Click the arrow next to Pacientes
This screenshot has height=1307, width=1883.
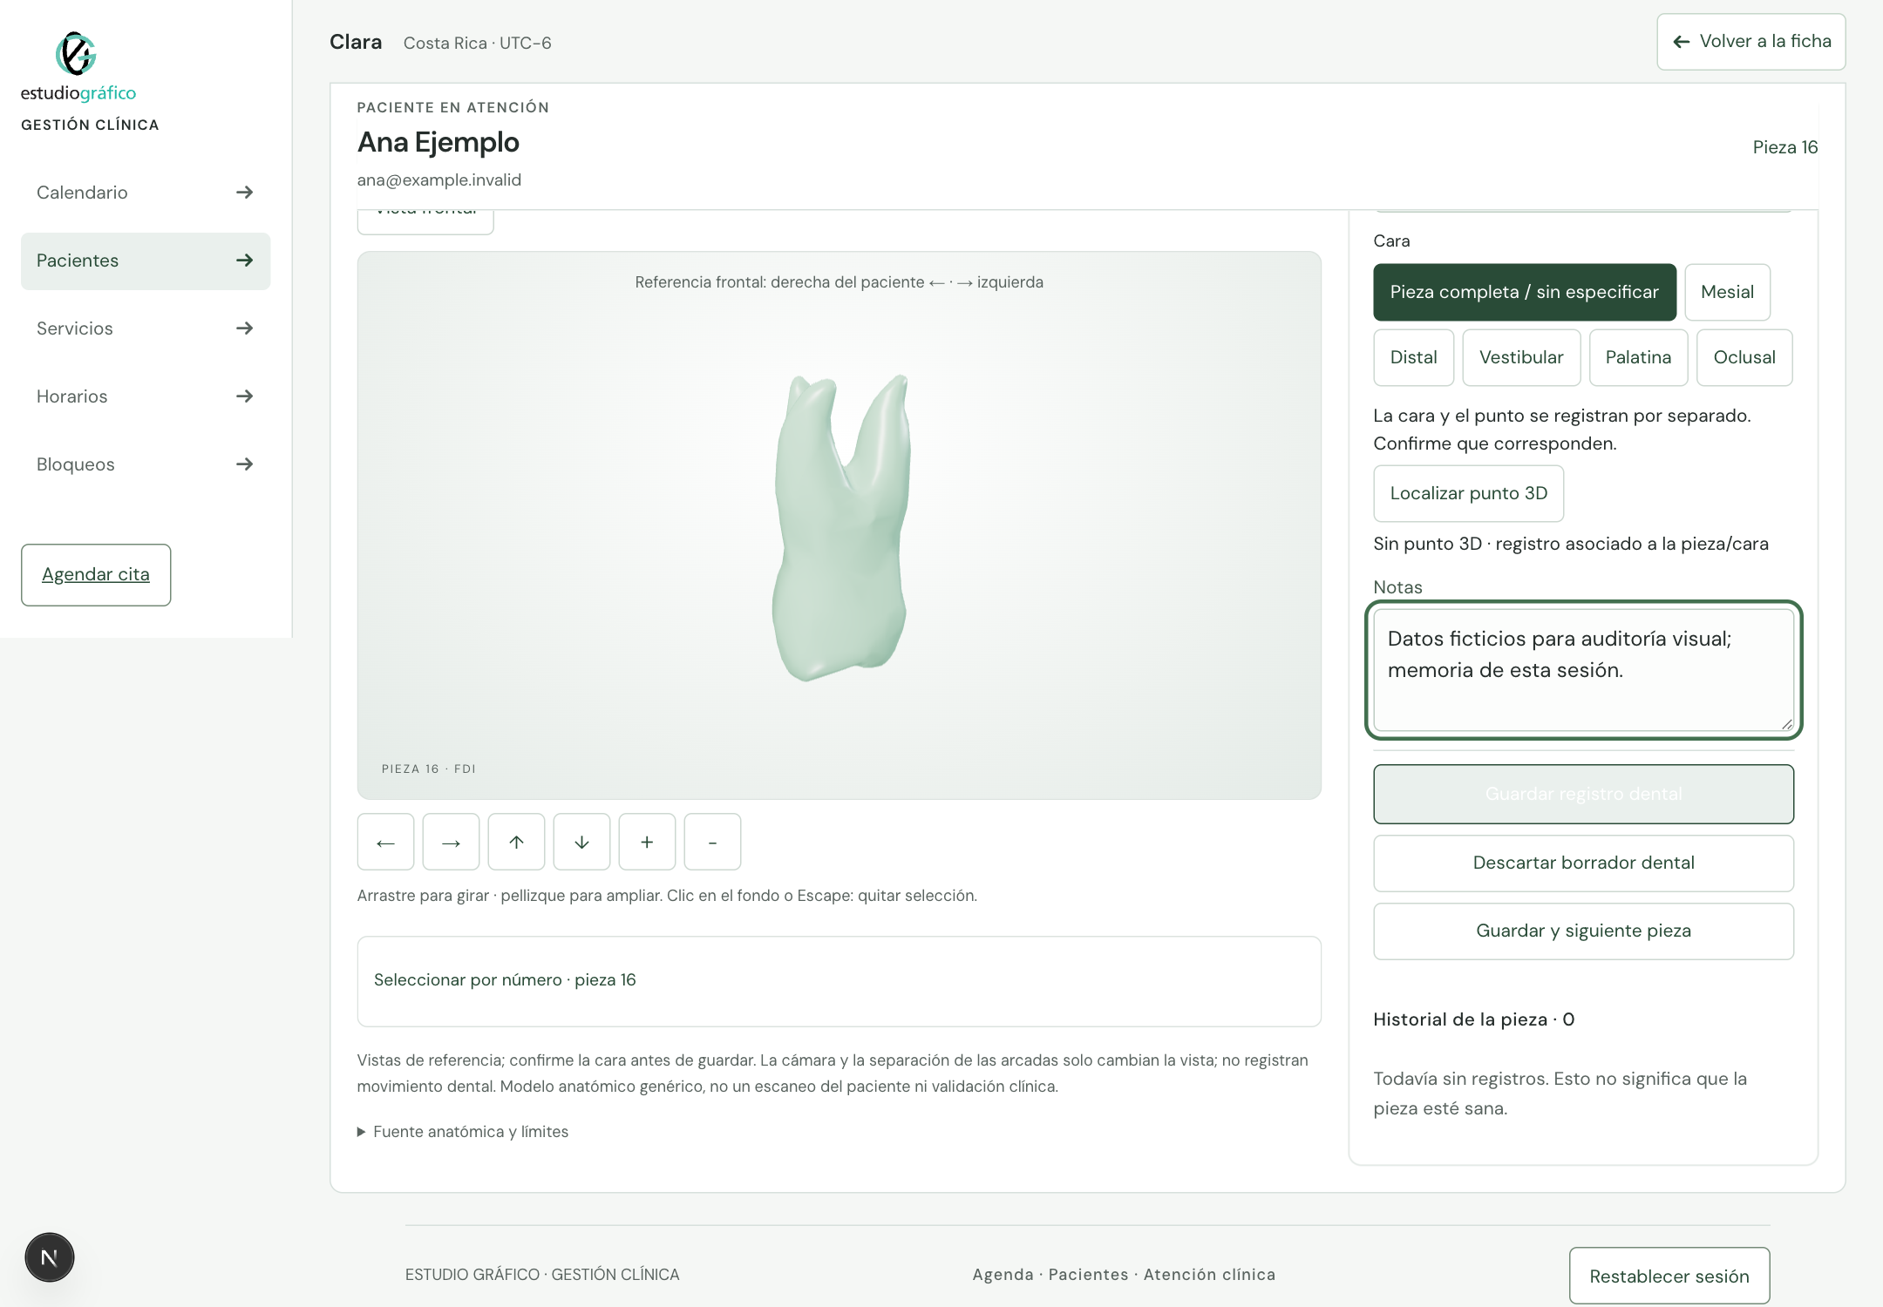(245, 261)
